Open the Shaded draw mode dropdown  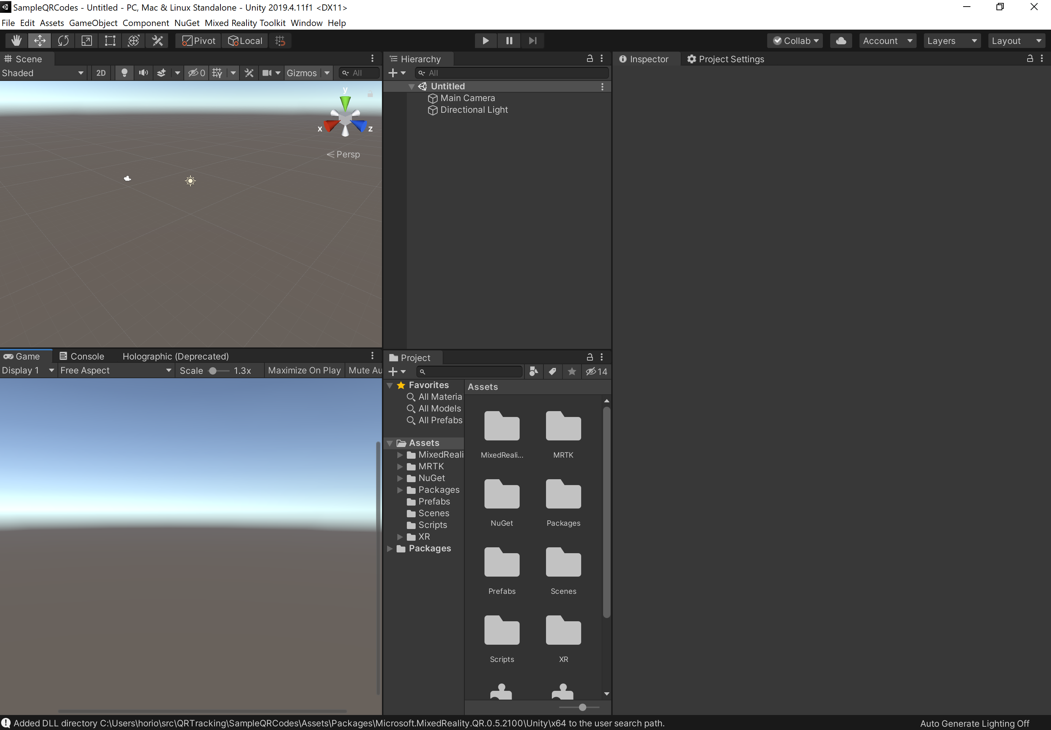[x=42, y=73]
